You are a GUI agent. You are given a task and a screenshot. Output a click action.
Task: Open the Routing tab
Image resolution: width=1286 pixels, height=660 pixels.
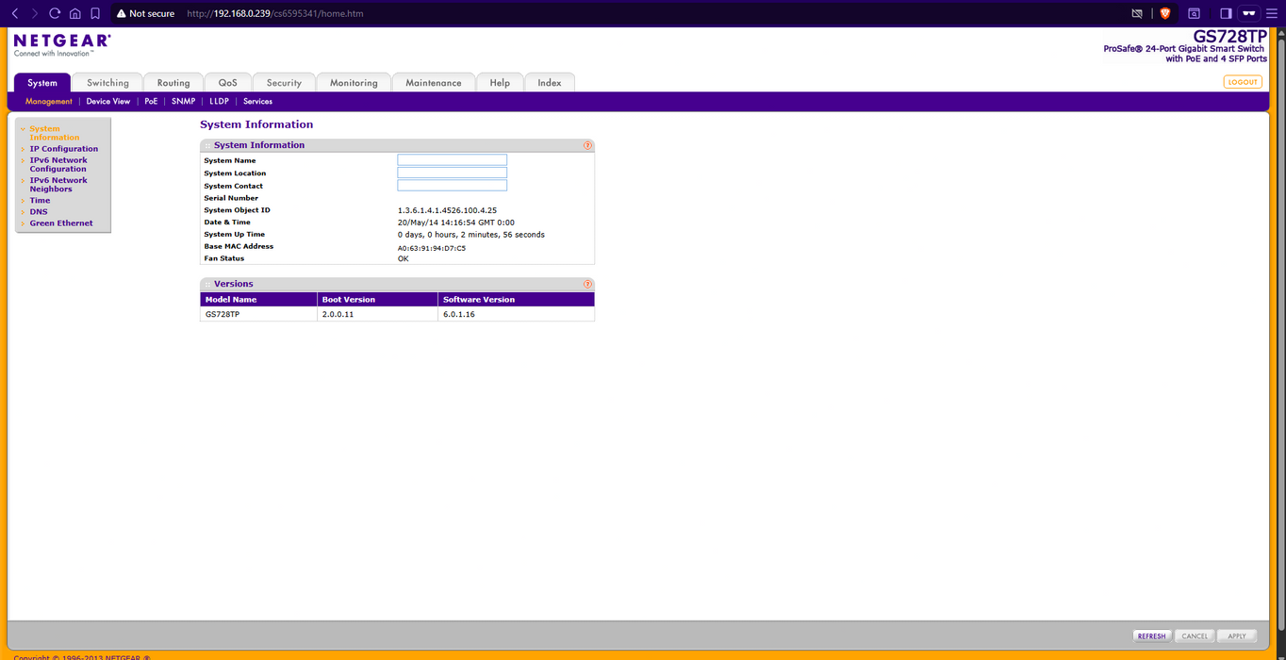[x=173, y=83]
